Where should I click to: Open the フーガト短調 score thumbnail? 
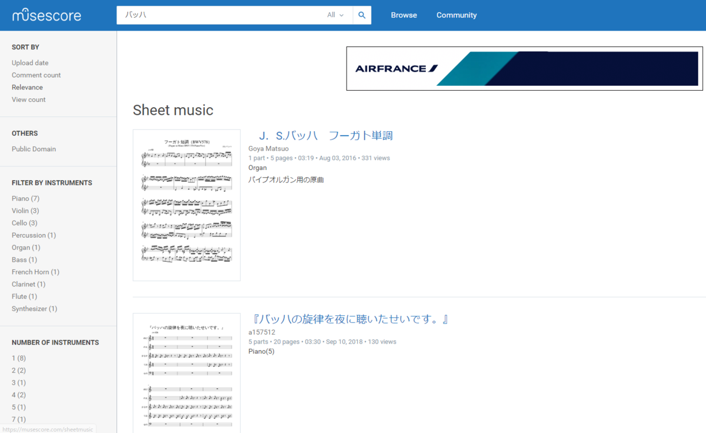(x=186, y=204)
